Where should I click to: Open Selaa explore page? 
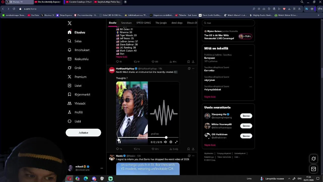[75, 41]
